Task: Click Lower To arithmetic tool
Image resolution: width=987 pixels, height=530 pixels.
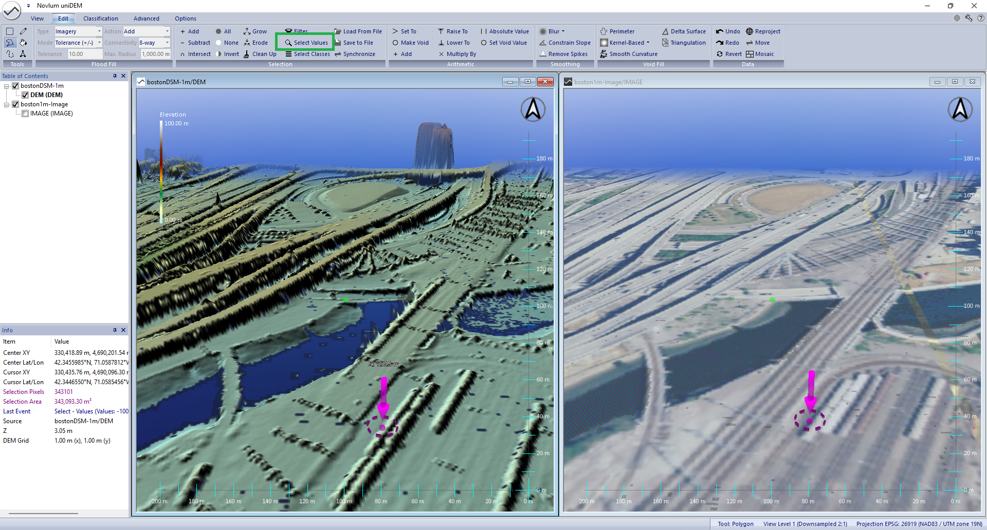Action: (x=453, y=43)
